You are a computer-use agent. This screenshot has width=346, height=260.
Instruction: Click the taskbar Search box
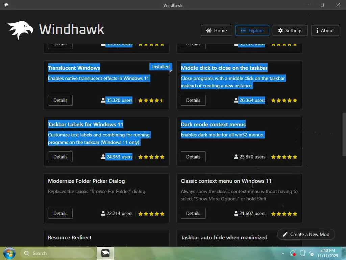pos(57,253)
